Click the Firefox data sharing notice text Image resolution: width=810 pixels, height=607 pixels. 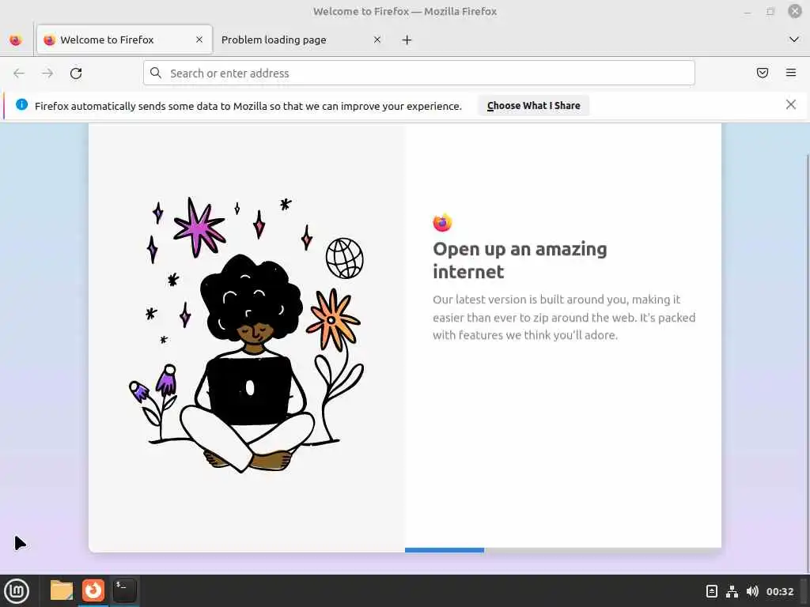coord(248,106)
